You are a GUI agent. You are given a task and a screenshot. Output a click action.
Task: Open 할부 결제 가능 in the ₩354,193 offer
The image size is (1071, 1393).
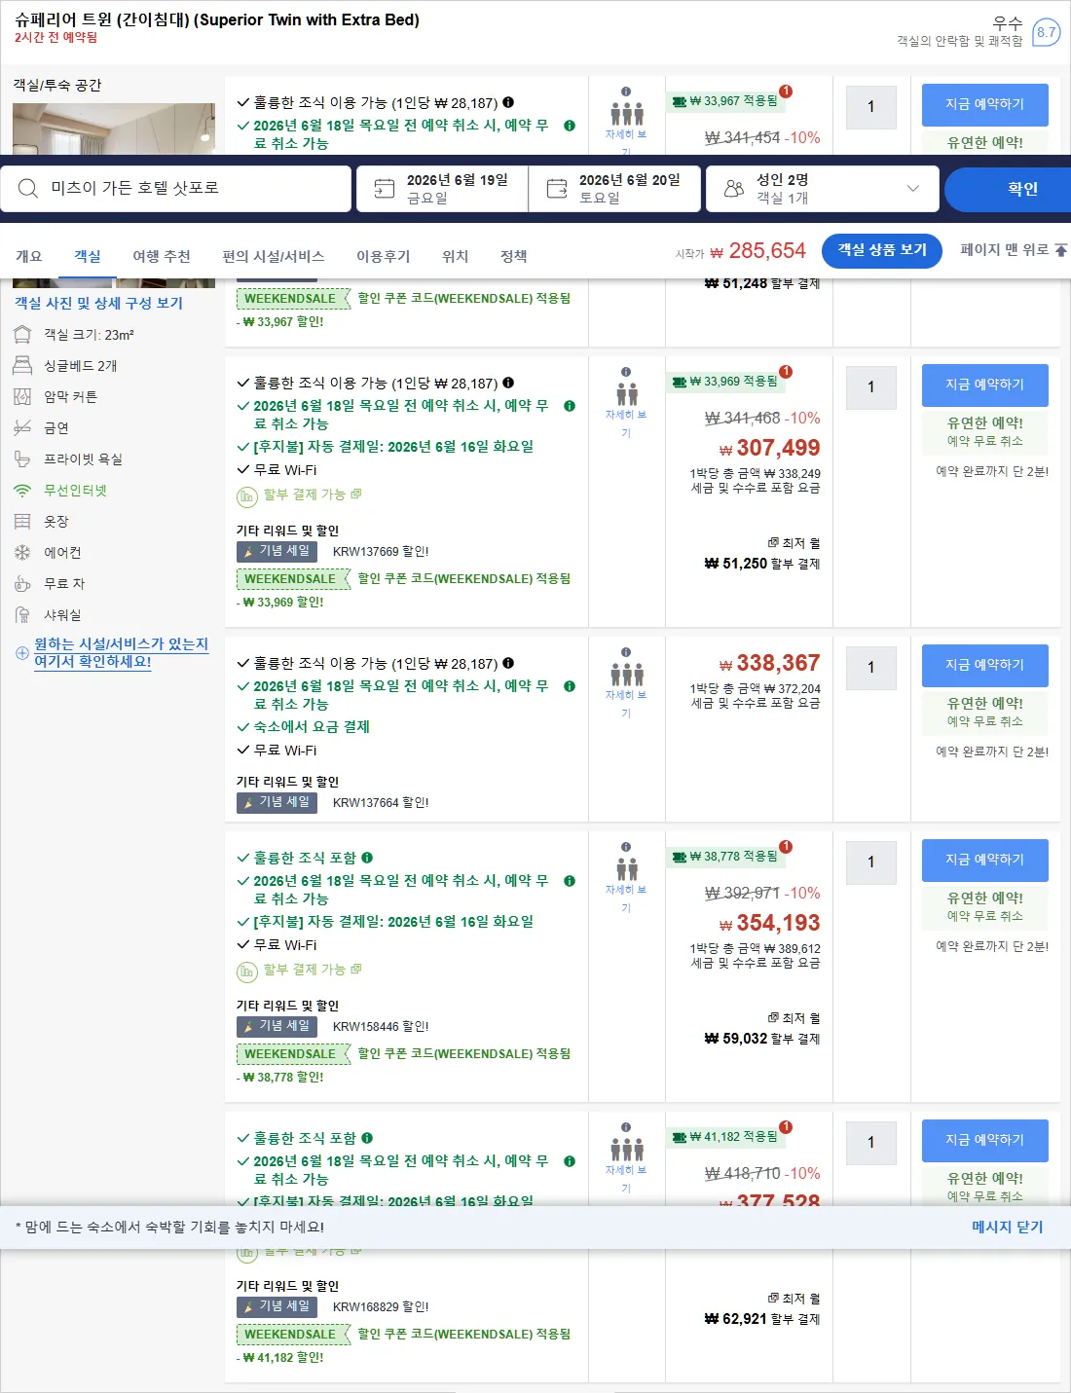click(305, 970)
